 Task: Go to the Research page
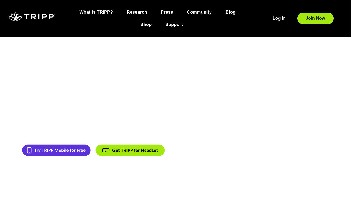tap(137, 12)
